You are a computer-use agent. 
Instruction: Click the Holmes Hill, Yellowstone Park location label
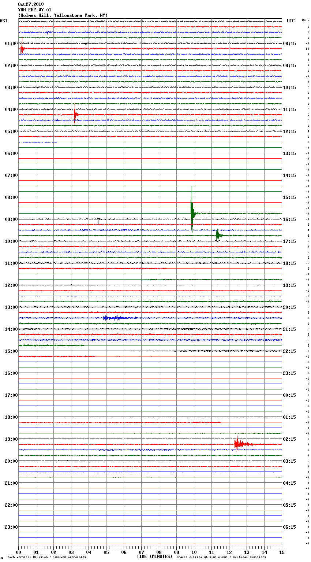[63, 15]
